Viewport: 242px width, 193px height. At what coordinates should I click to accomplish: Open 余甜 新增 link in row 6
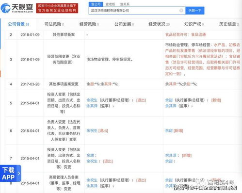[x=169, y=130]
